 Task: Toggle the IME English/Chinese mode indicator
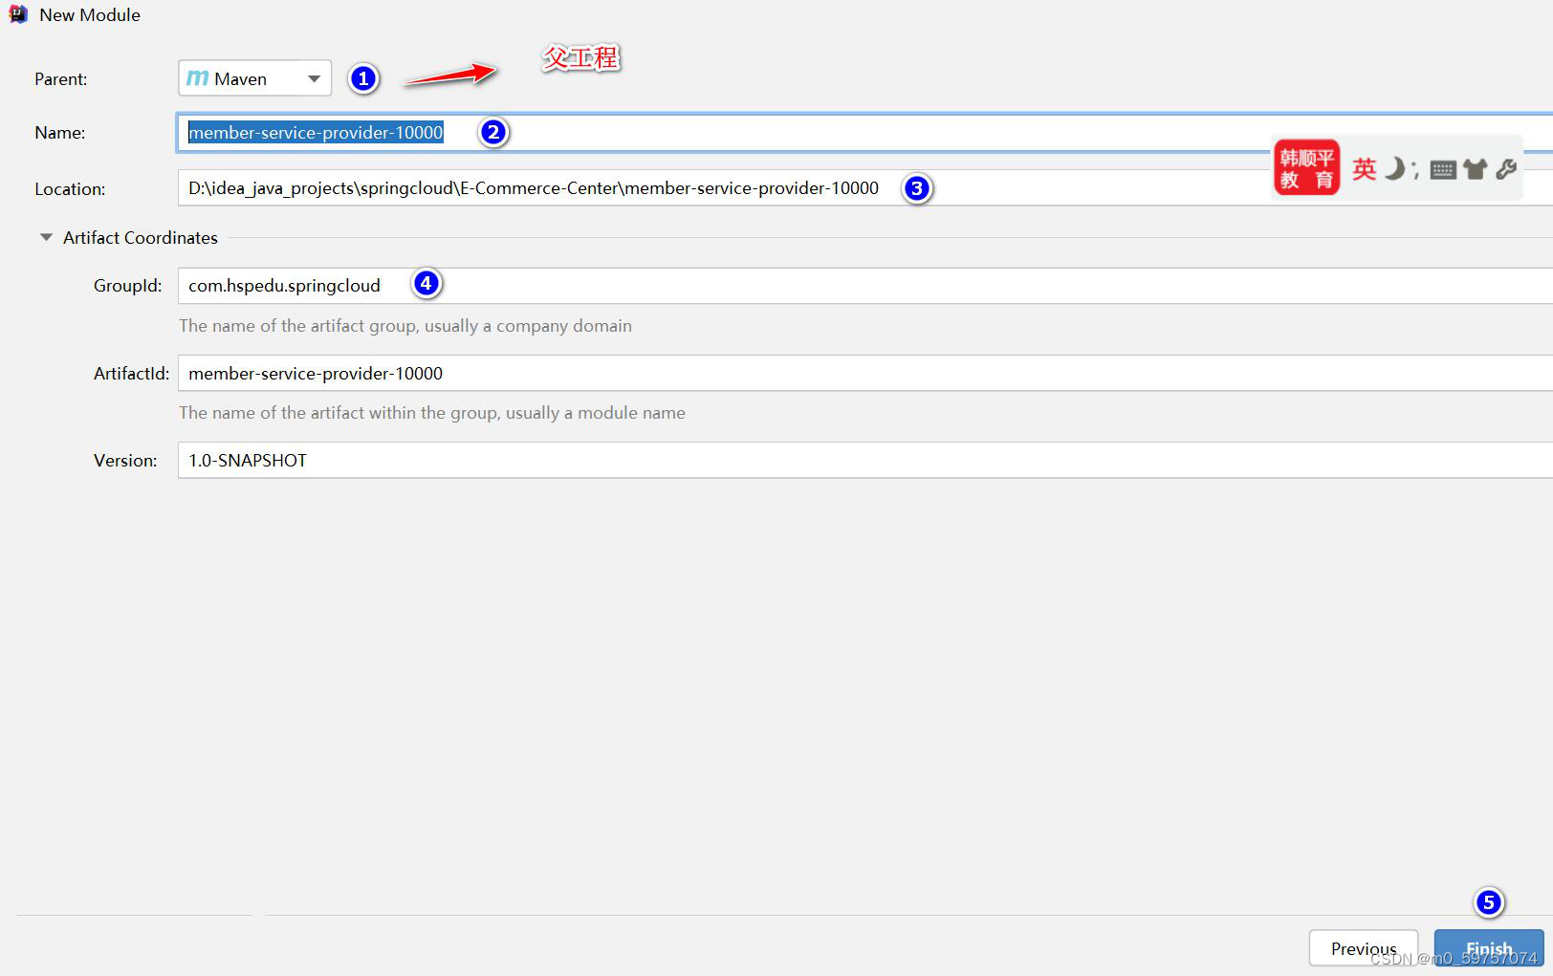click(1365, 169)
